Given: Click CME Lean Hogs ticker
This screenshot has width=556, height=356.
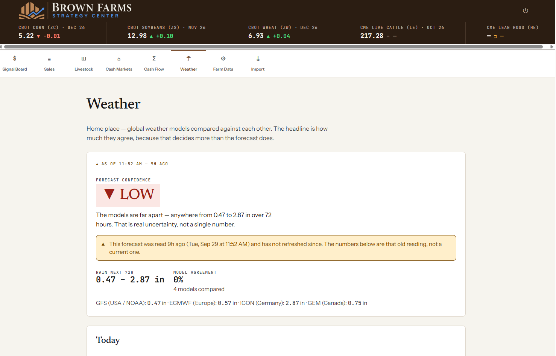Looking at the screenshot, I should [x=512, y=32].
